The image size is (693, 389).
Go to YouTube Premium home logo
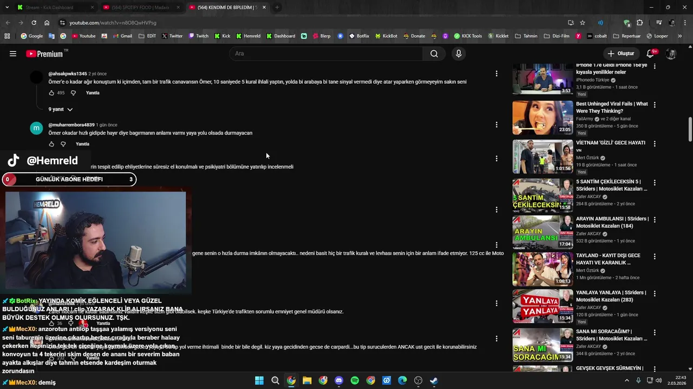tap(45, 53)
